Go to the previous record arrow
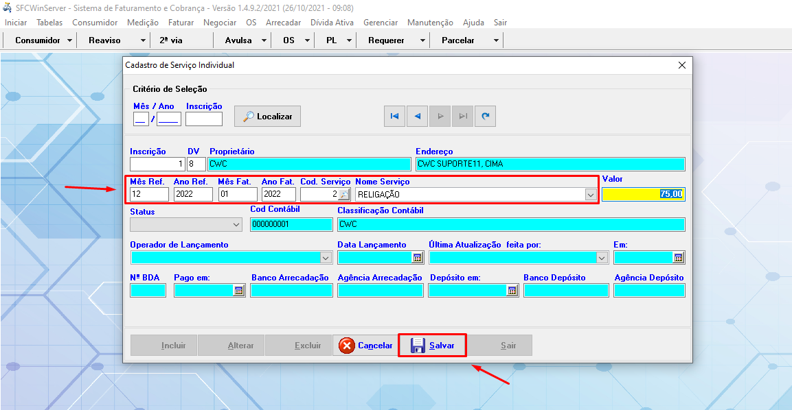 417,117
